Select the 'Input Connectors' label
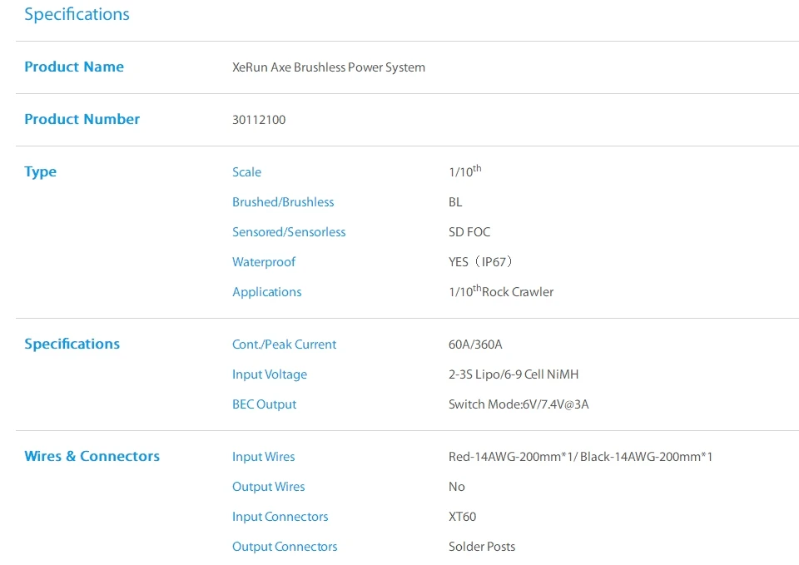This screenshot has height=565, width=799. (280, 517)
